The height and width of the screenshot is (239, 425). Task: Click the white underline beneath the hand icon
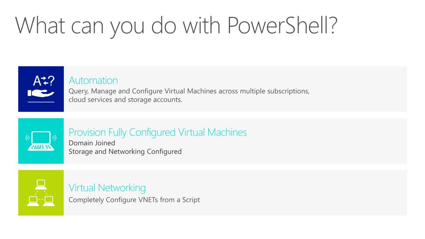click(41, 102)
